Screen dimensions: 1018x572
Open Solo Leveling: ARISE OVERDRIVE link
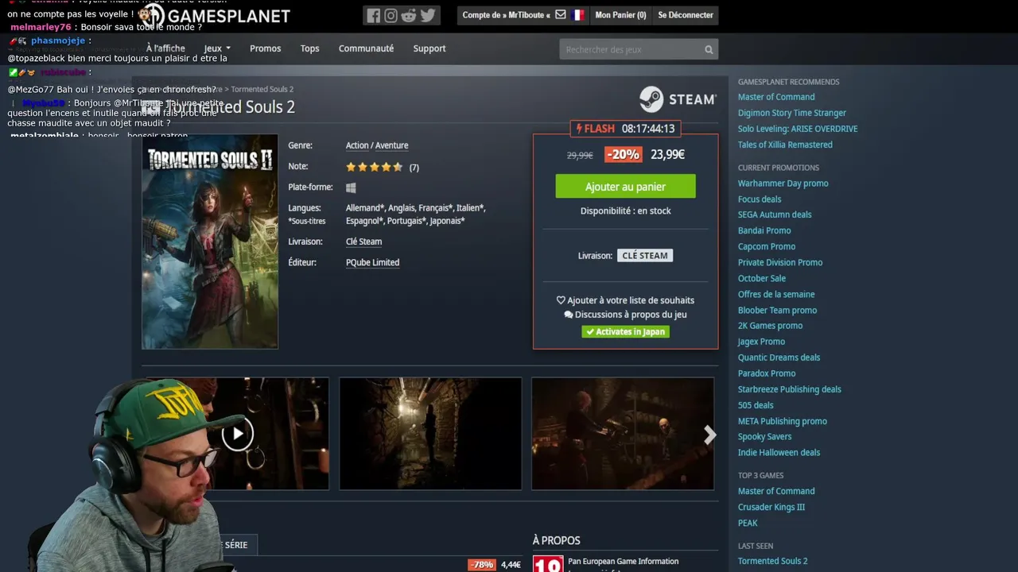coord(798,129)
